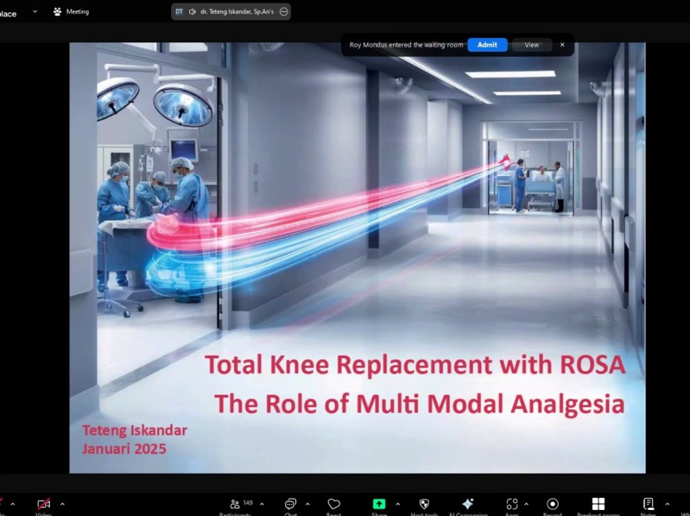Image resolution: width=690 pixels, height=516 pixels.
Task: Open the Chat panel
Action: tap(290, 505)
